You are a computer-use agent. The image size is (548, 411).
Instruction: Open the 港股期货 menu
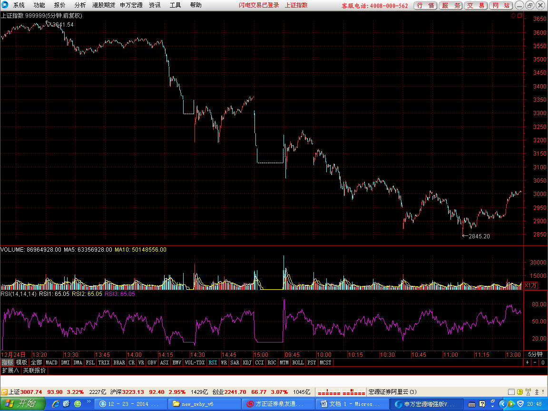click(104, 5)
